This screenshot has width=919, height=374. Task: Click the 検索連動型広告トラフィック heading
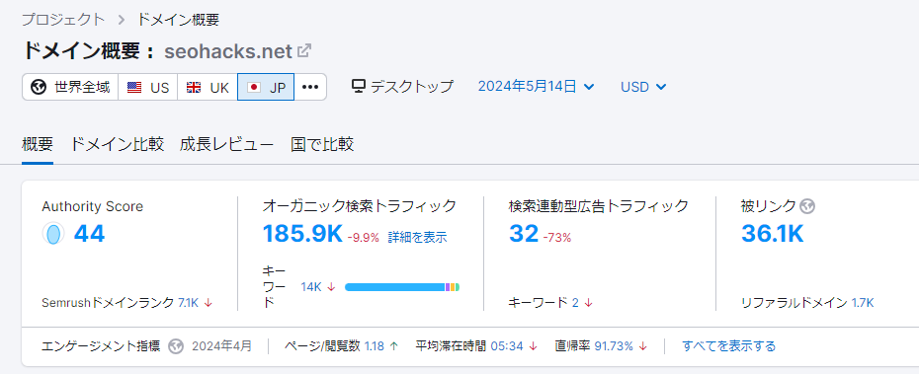(x=599, y=206)
